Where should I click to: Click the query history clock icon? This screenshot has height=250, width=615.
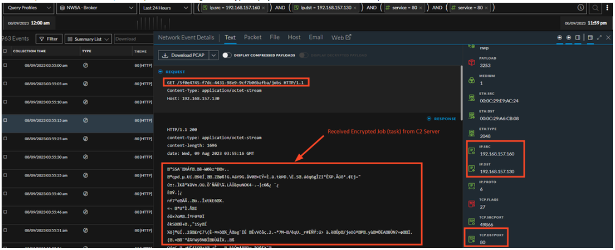[x=581, y=8]
